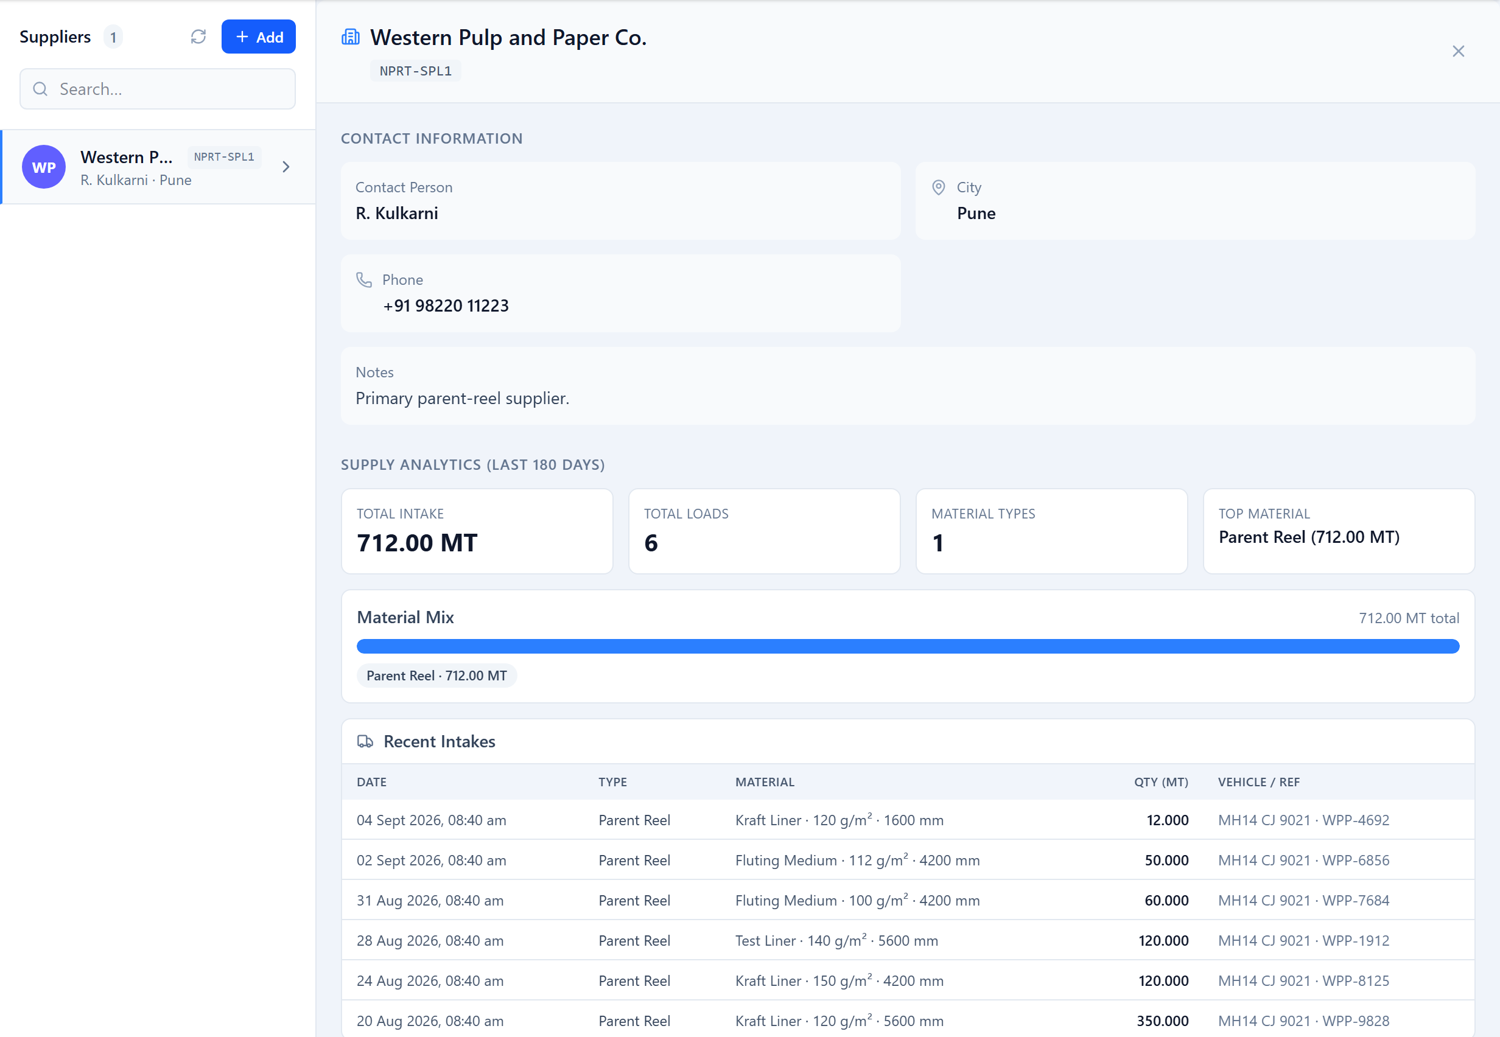Close the supplier detail panel
The height and width of the screenshot is (1037, 1500).
pos(1458,51)
